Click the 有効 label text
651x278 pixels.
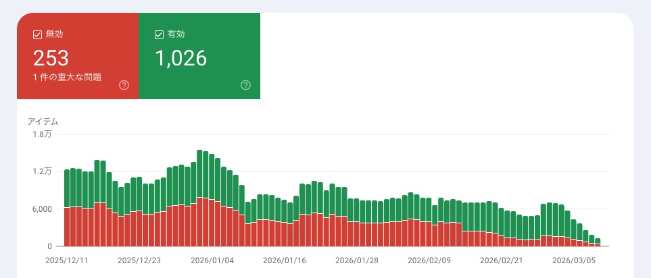pyautogui.click(x=176, y=34)
